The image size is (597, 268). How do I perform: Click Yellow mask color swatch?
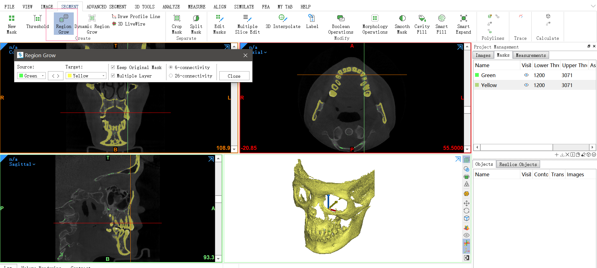477,85
